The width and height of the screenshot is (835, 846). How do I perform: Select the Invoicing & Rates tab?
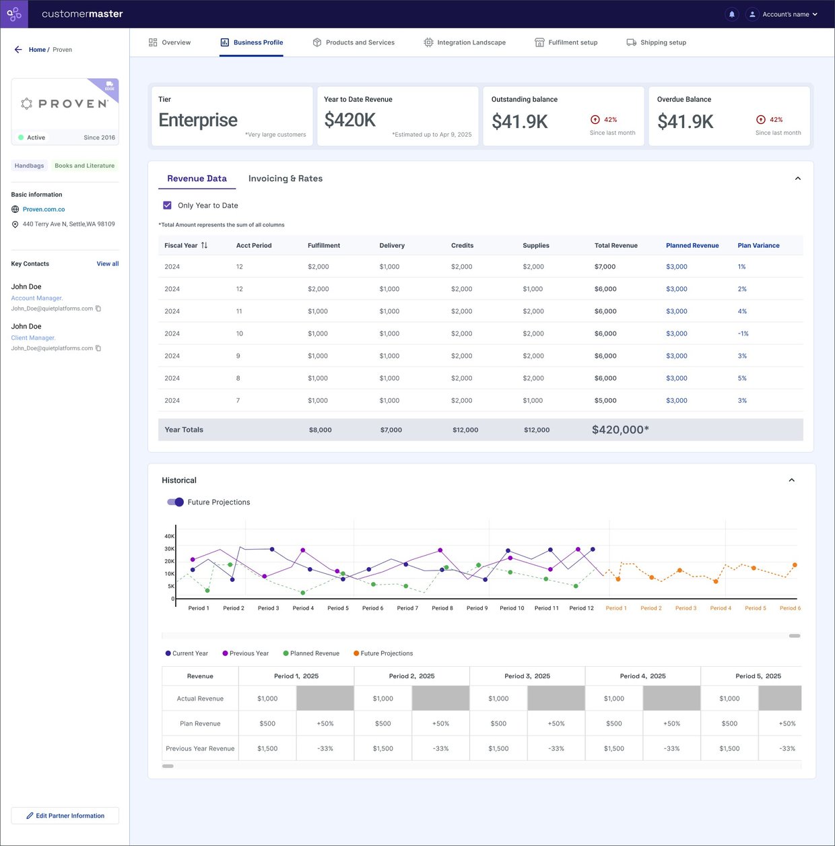click(286, 178)
